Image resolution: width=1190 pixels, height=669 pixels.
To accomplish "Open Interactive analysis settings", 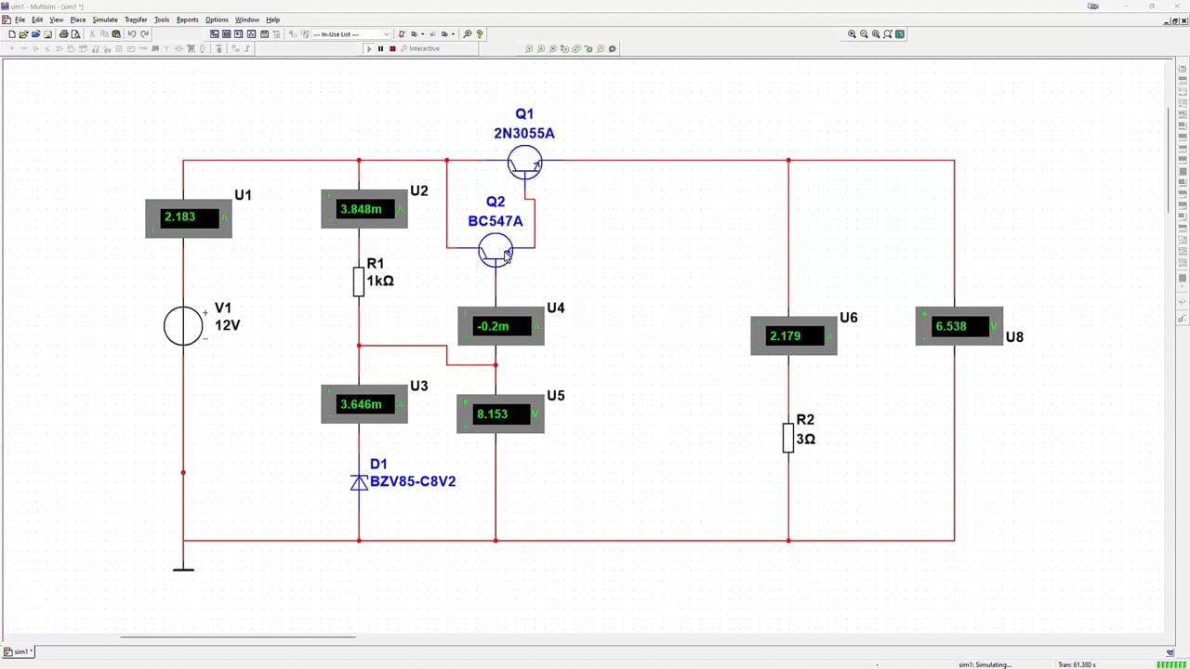I will pos(420,48).
